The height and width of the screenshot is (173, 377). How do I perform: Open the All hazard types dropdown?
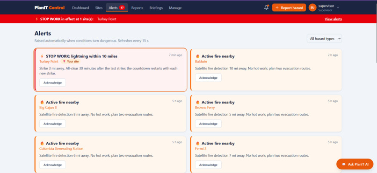coord(324,39)
